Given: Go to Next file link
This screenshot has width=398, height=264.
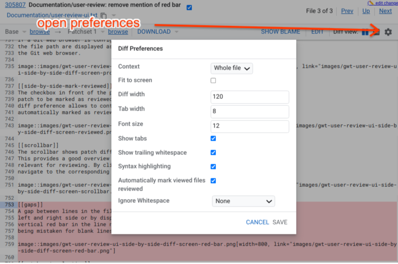Looking at the screenshot, I should tap(385, 11).
